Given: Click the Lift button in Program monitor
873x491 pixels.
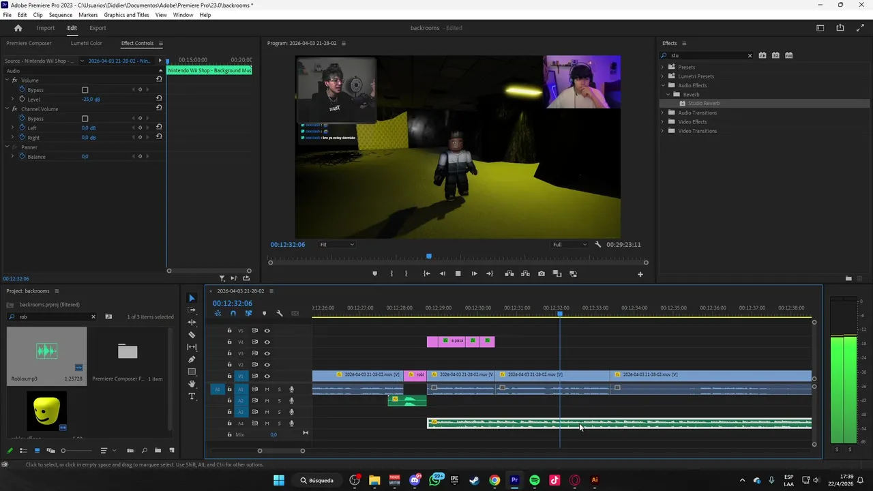Looking at the screenshot, I should coord(509,273).
